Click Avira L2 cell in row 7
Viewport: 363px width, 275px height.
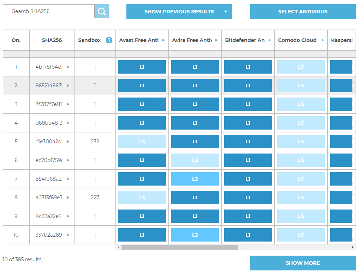click(x=195, y=179)
